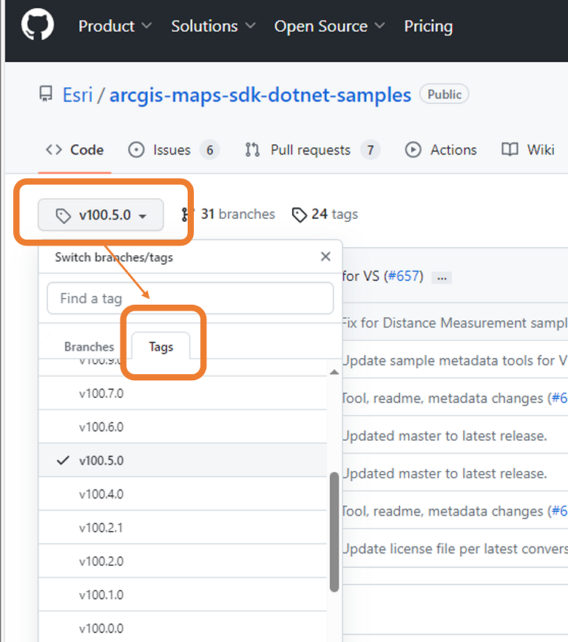568x642 pixels.
Task: Open 'Update sample metadata tools' commit
Action: pos(455,361)
